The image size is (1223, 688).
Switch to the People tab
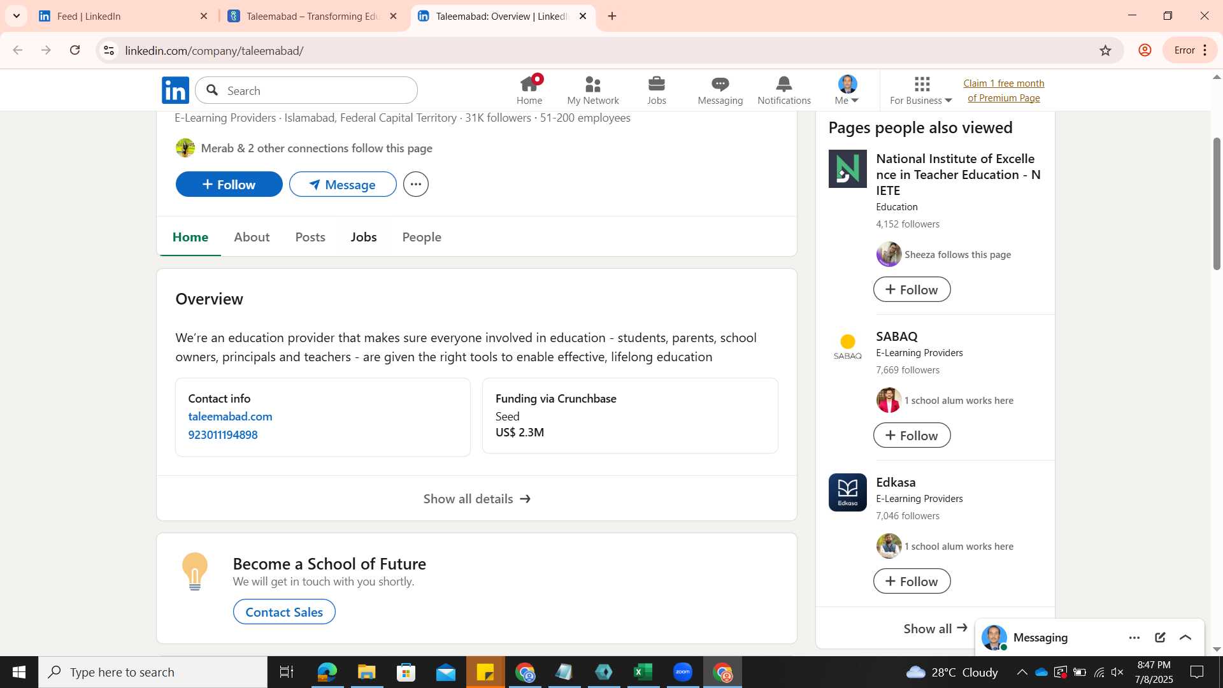pyautogui.click(x=422, y=237)
